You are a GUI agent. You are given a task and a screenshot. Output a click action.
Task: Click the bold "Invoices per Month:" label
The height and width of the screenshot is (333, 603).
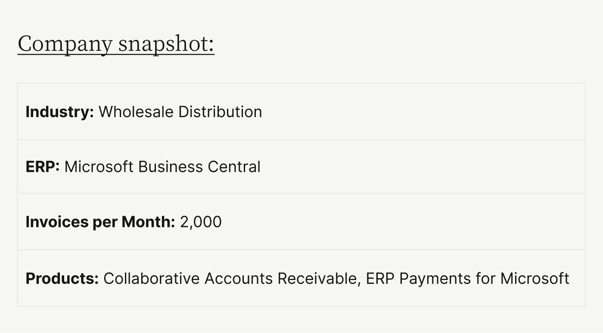[x=100, y=222]
